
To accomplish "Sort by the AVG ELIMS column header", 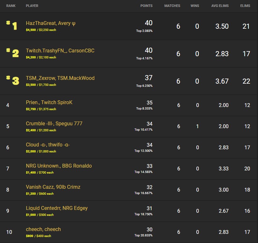I will pyautogui.click(x=220, y=6).
